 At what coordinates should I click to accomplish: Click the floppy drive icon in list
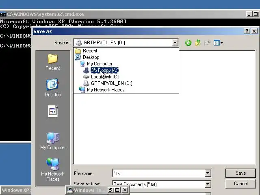coord(86,70)
